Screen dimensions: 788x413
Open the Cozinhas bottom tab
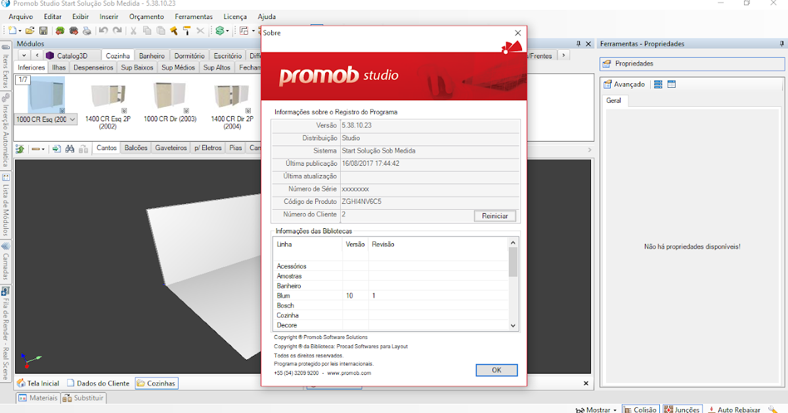click(x=157, y=383)
